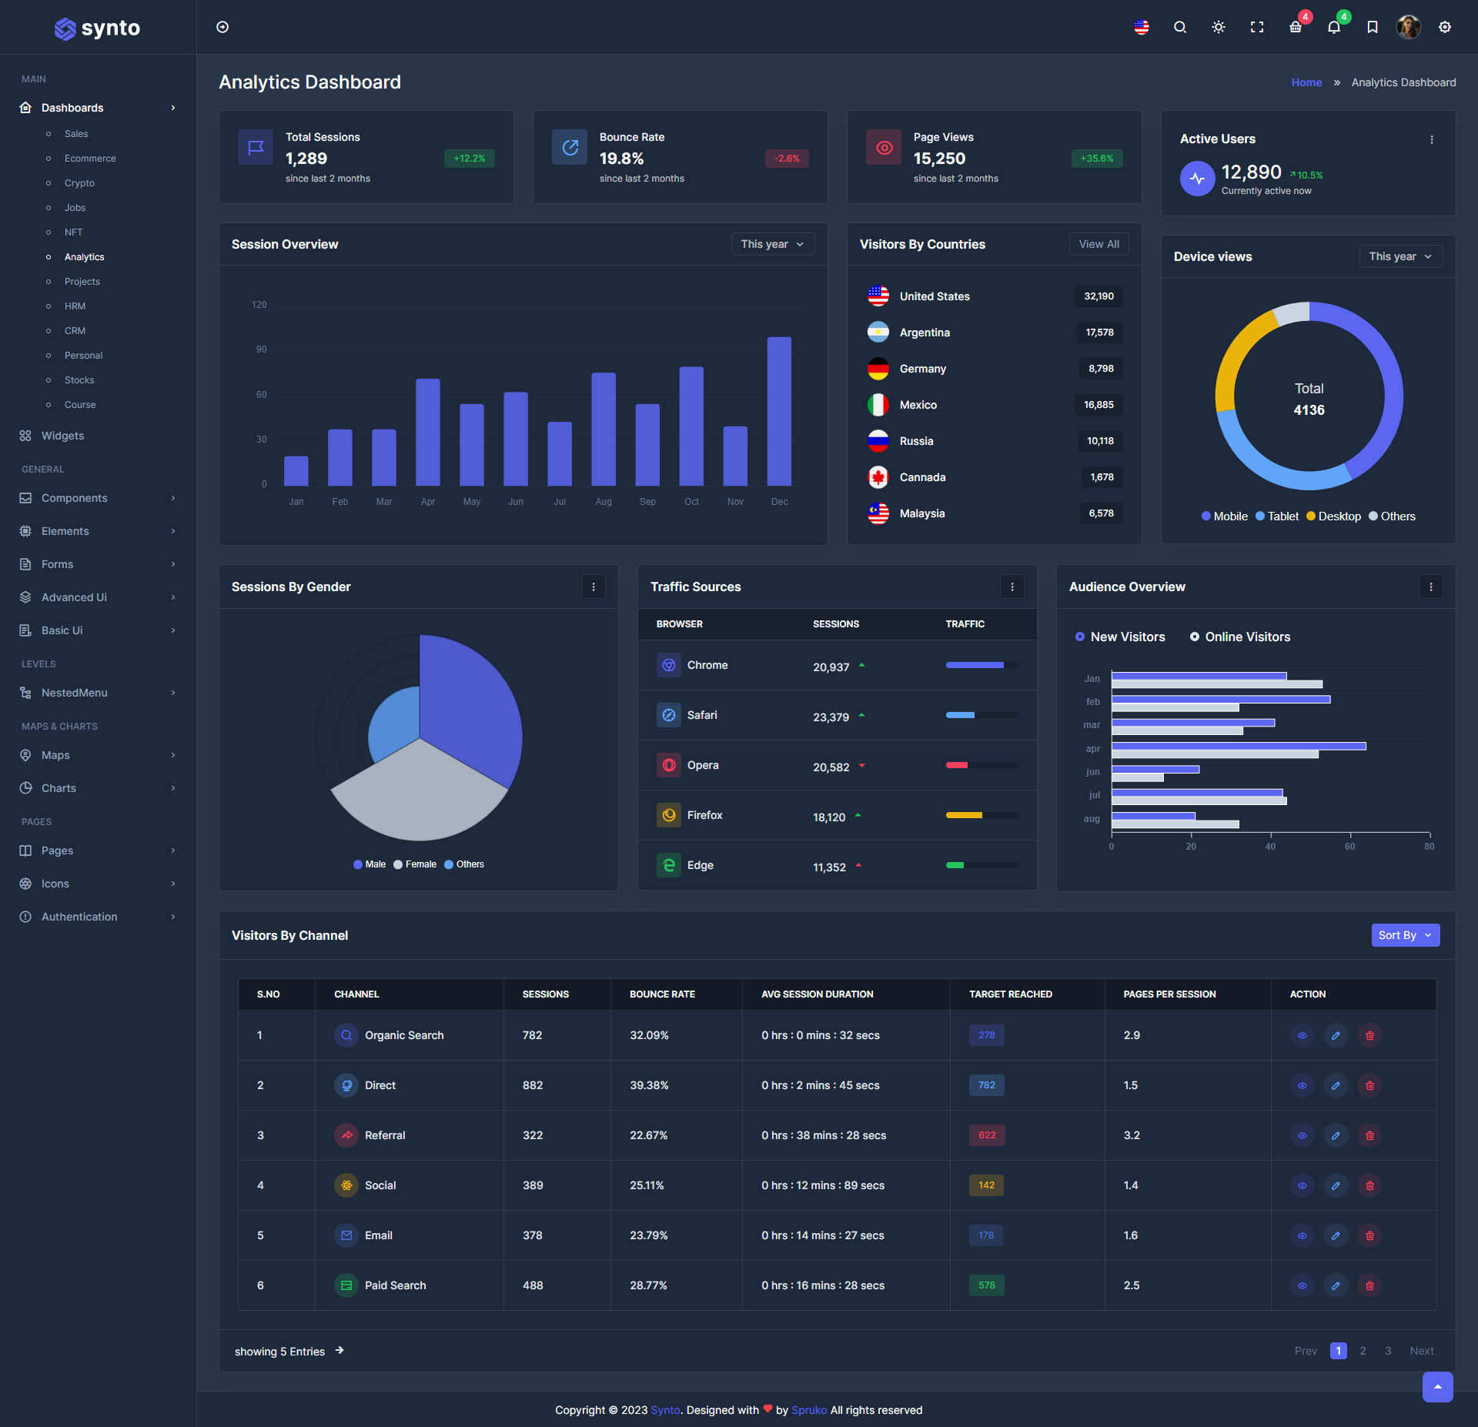Delete the Organic Search row
The height and width of the screenshot is (1427, 1478).
(x=1369, y=1035)
